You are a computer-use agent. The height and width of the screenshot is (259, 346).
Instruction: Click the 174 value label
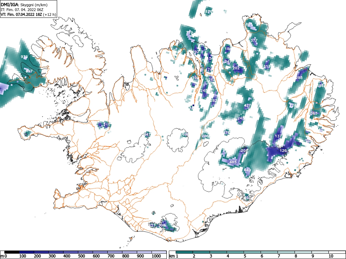click(209, 70)
